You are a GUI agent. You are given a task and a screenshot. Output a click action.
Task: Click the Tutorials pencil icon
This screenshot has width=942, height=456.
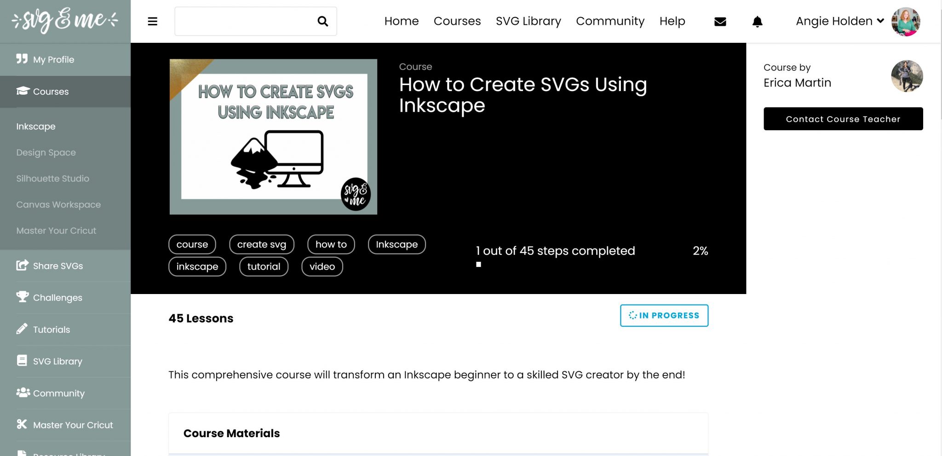[x=22, y=329]
